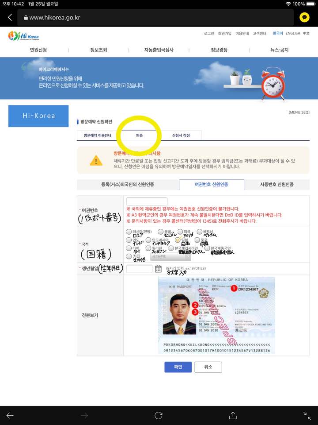The image size is (318, 425).
Task: Select 인도 nationality radio button
Action: (129, 240)
